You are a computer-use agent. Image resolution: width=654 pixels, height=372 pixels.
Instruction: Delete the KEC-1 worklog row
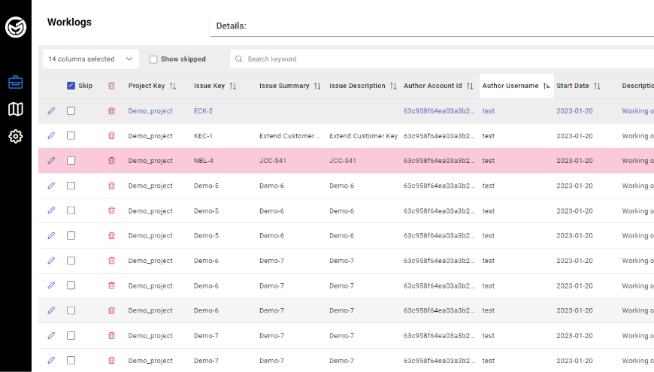point(111,136)
